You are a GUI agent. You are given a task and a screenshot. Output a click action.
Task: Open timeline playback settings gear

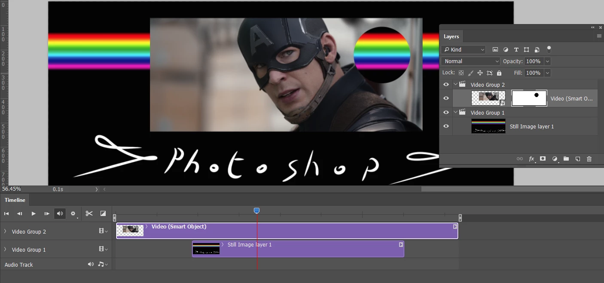pyautogui.click(x=73, y=213)
